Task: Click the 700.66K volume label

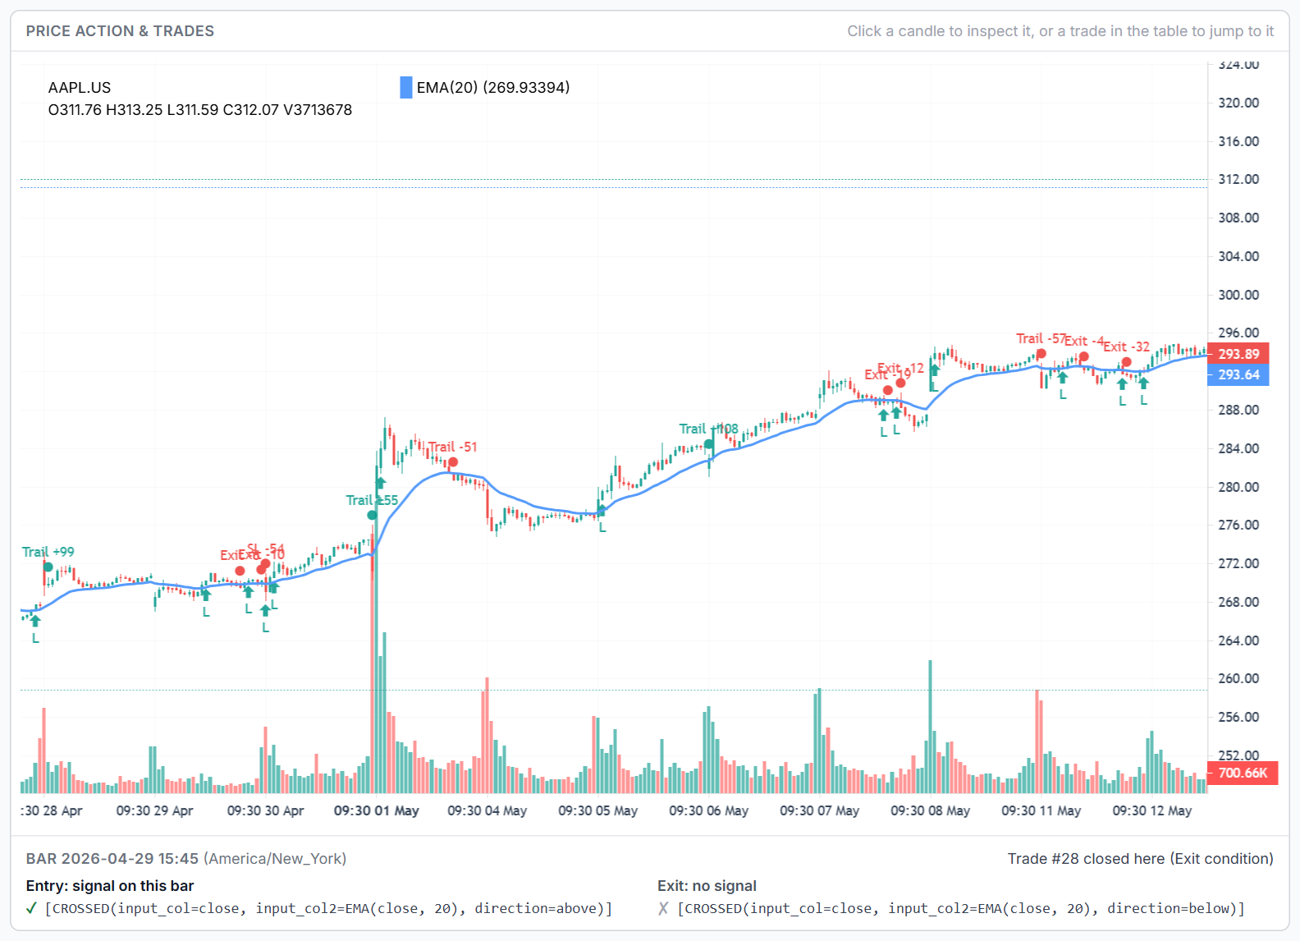Action: (x=1243, y=773)
